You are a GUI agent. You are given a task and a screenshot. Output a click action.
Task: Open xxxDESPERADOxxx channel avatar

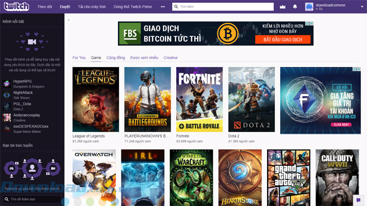coord(7,129)
